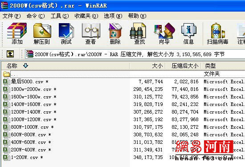Image resolution: width=245 pixels, height=167 pixels.
Task: Select file name 1600w-1800w.csv
Action: [x=33, y=97]
